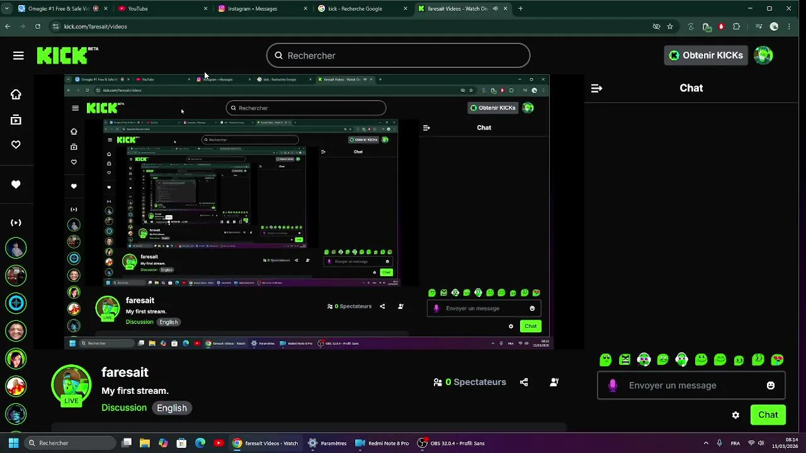Send message with green Chat button
This screenshot has width=806, height=453.
pyautogui.click(x=768, y=415)
